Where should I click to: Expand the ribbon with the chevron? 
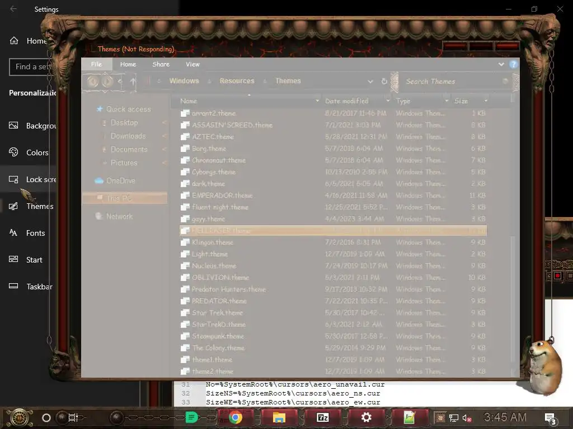click(501, 64)
